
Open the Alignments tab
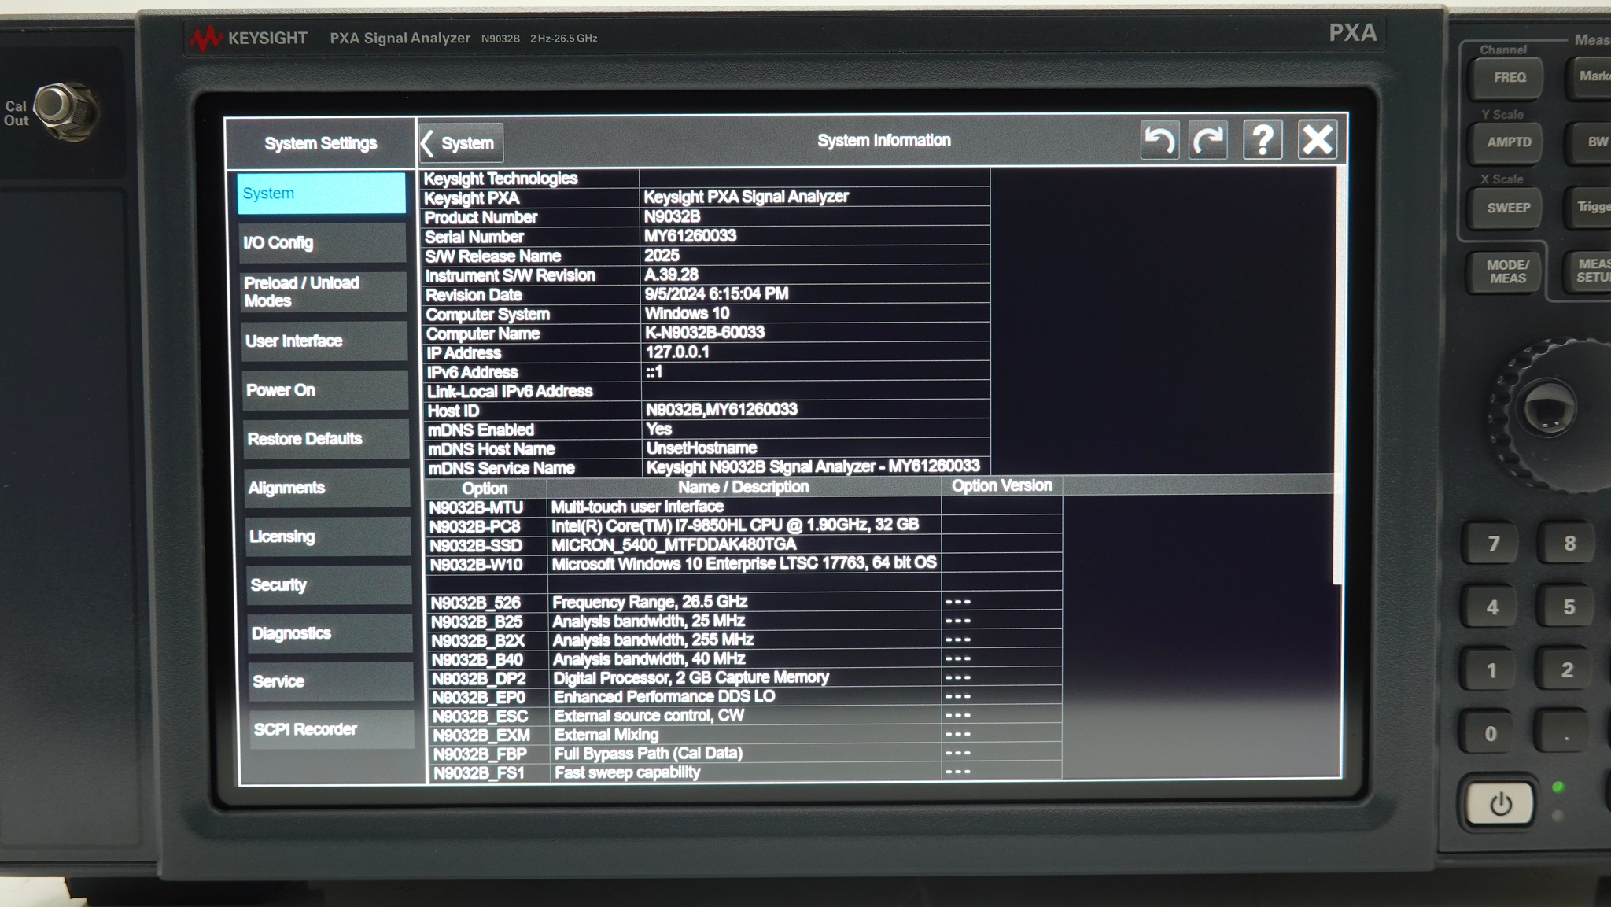click(326, 488)
